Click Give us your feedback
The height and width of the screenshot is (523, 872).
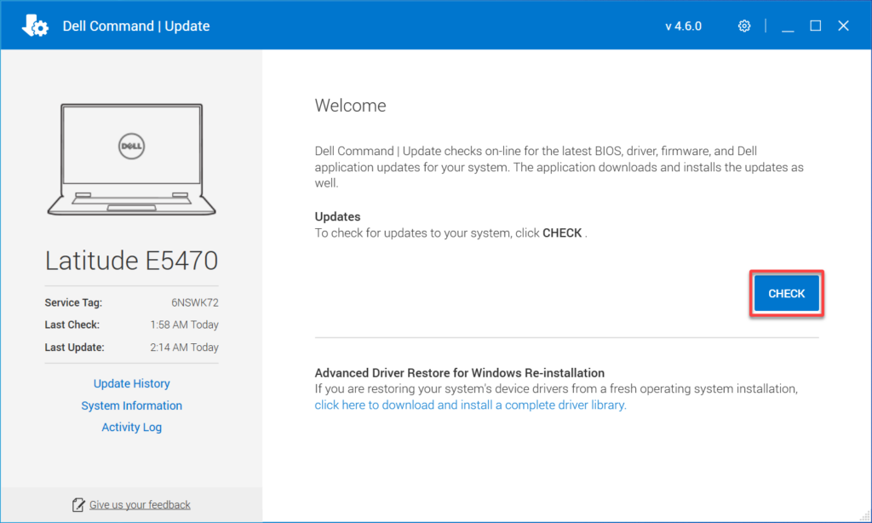tap(140, 503)
